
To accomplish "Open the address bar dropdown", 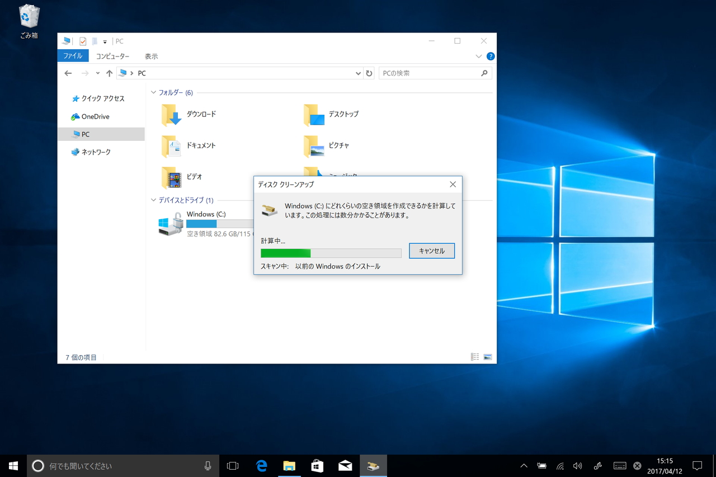I will click(358, 73).
